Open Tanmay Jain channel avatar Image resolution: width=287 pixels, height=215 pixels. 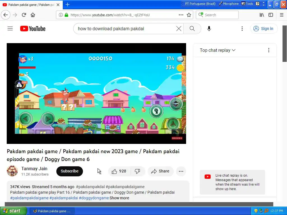click(12, 171)
